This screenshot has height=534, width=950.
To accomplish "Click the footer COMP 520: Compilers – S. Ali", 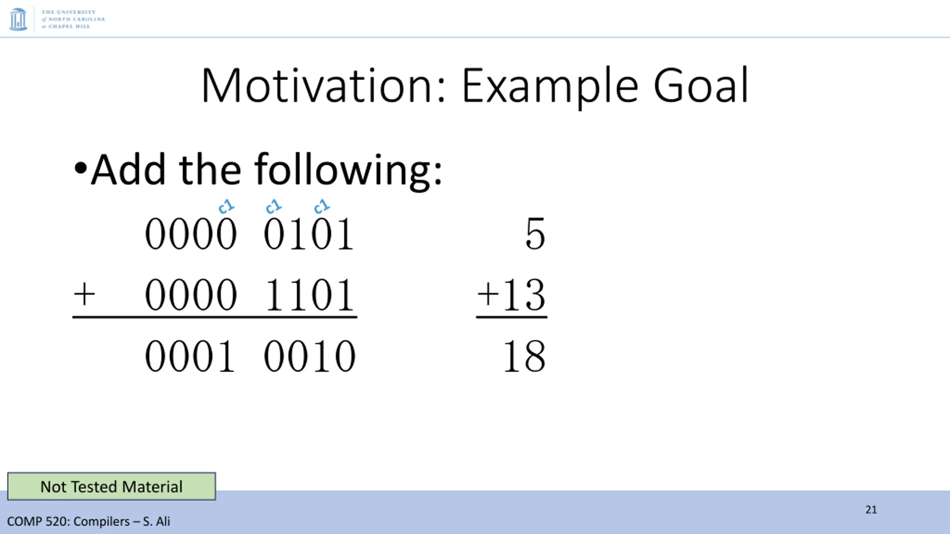I will pos(88,521).
